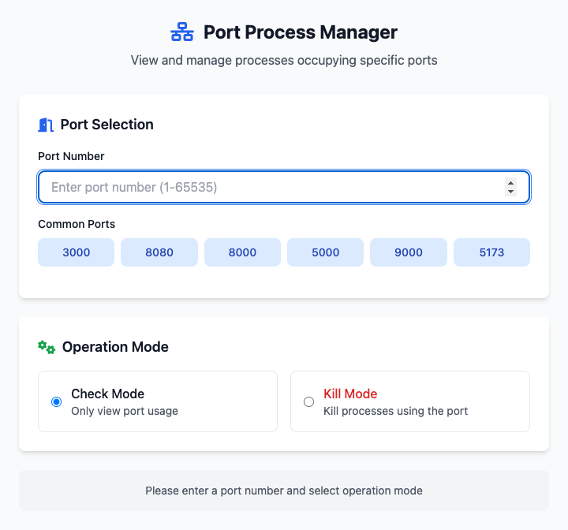The width and height of the screenshot is (568, 530).
Task: Click the 'Please enter a port number' status message
Action: click(x=284, y=491)
